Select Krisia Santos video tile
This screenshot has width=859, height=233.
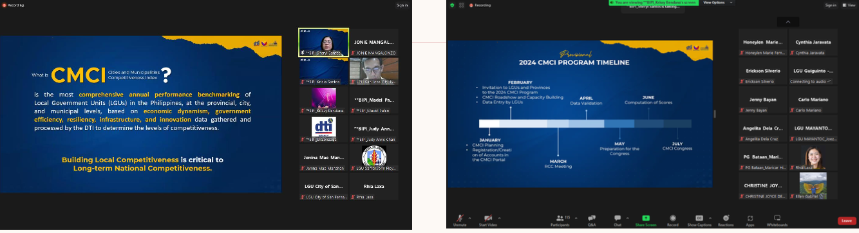(324, 71)
